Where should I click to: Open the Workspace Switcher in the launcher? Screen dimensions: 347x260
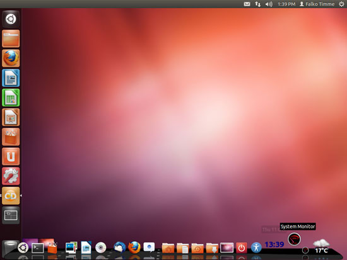click(x=11, y=215)
